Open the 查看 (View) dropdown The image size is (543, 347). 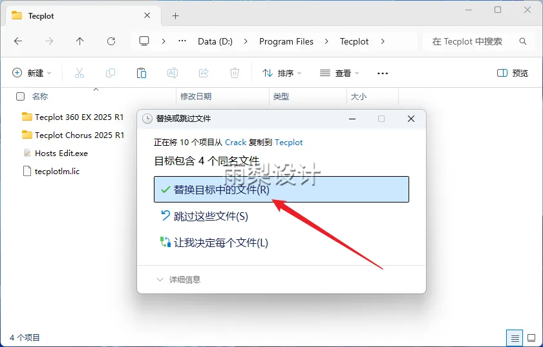pos(339,73)
